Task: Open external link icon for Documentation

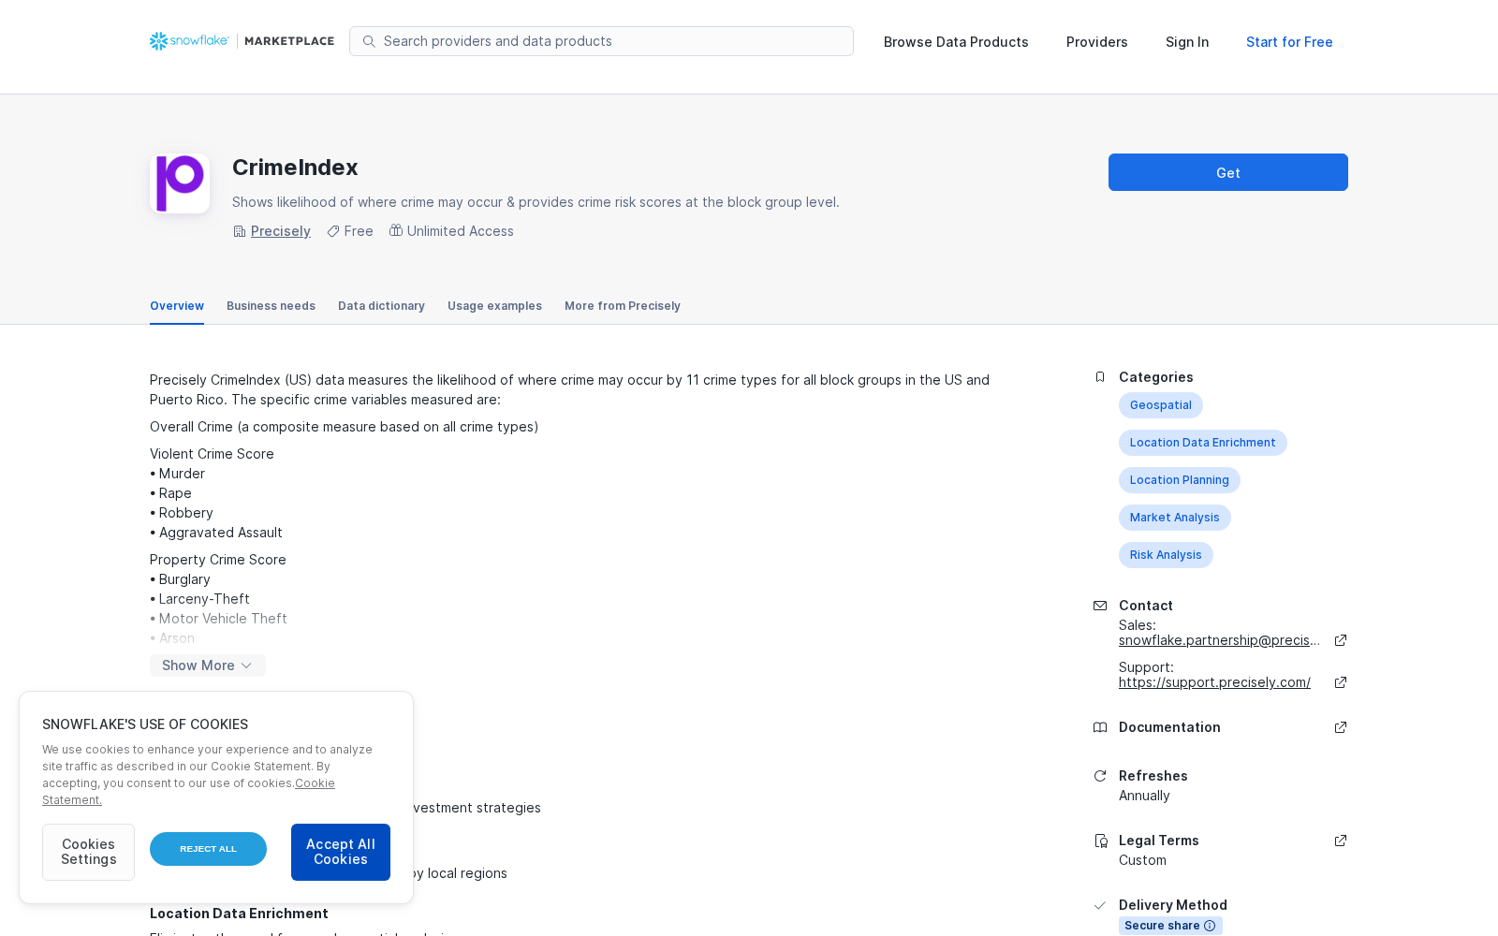Action: click(x=1341, y=727)
